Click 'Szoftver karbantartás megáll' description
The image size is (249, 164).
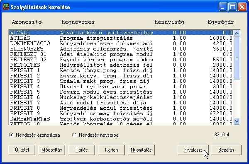(106, 119)
